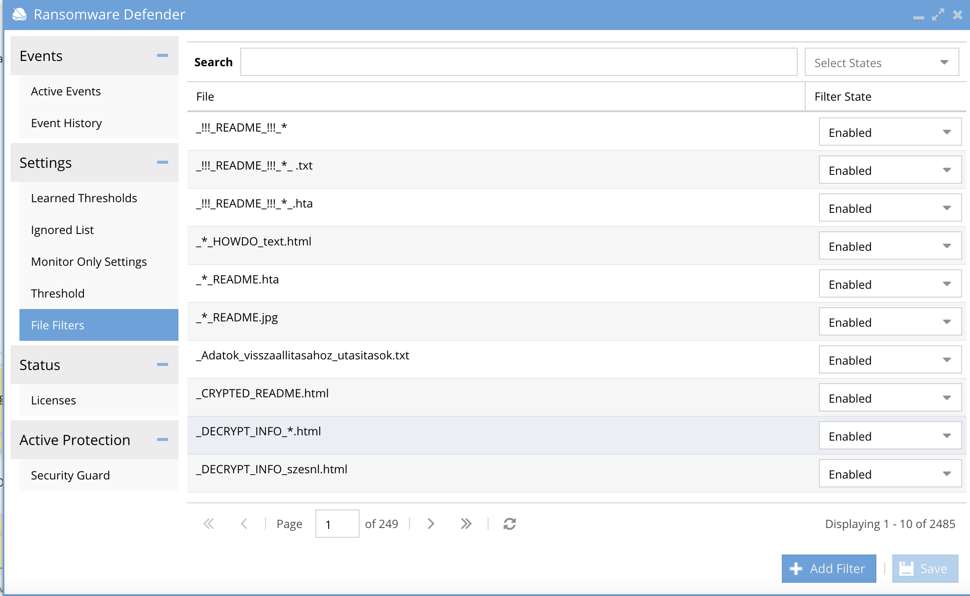
Task: Click the Ransomware Defender logo icon
Action: click(19, 14)
